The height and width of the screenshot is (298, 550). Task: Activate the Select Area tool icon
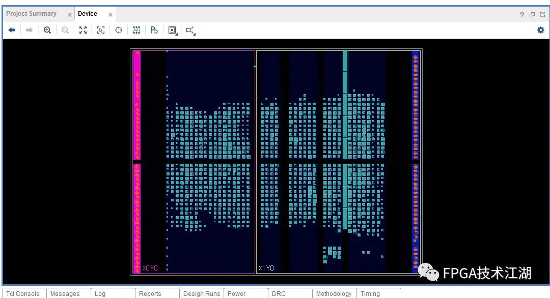pyautogui.click(x=101, y=30)
